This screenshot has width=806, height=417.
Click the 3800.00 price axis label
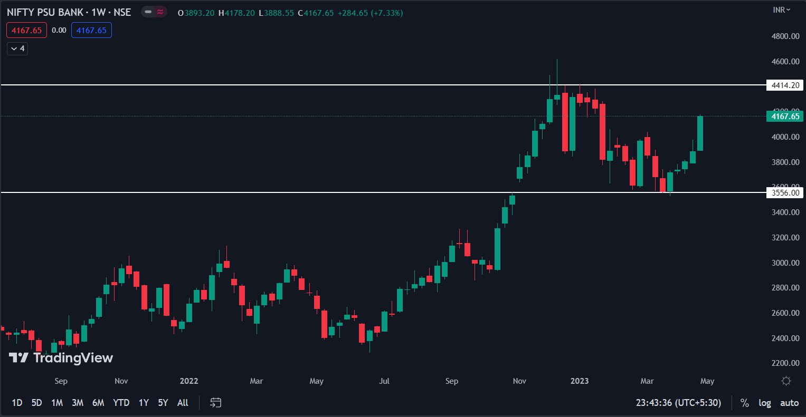pyautogui.click(x=785, y=162)
